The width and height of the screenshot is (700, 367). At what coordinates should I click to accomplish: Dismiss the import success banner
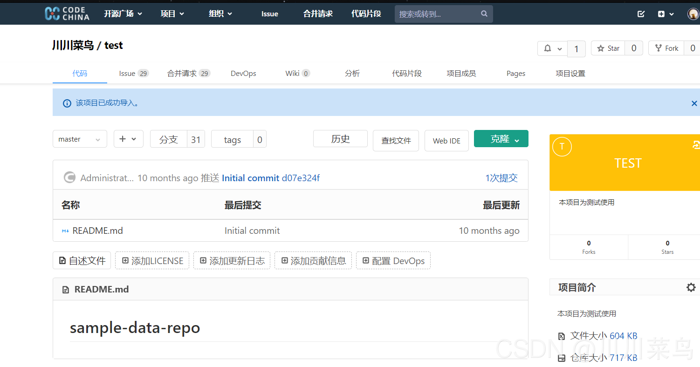pyautogui.click(x=694, y=103)
